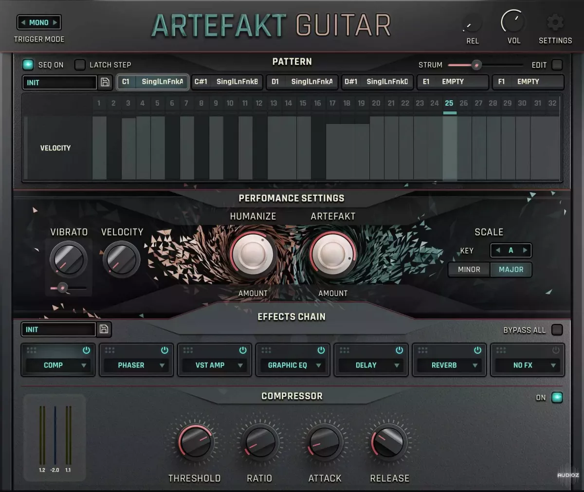Toggle the DELAY effect power icon
The width and height of the screenshot is (584, 492).
[x=399, y=350]
